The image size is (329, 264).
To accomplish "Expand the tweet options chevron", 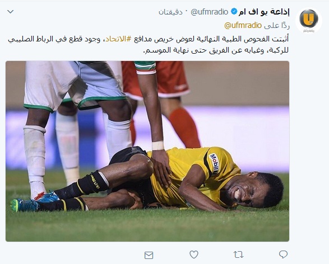I will pos(11,12).
